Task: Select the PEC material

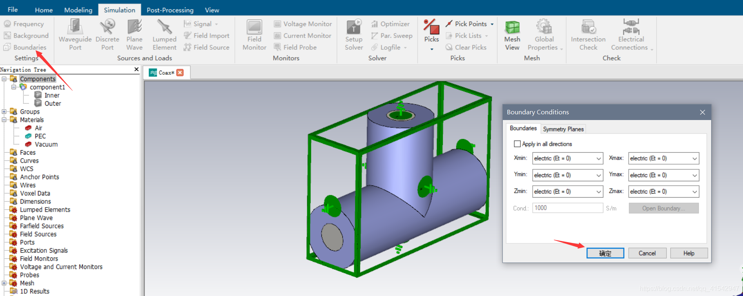Action: click(x=40, y=136)
